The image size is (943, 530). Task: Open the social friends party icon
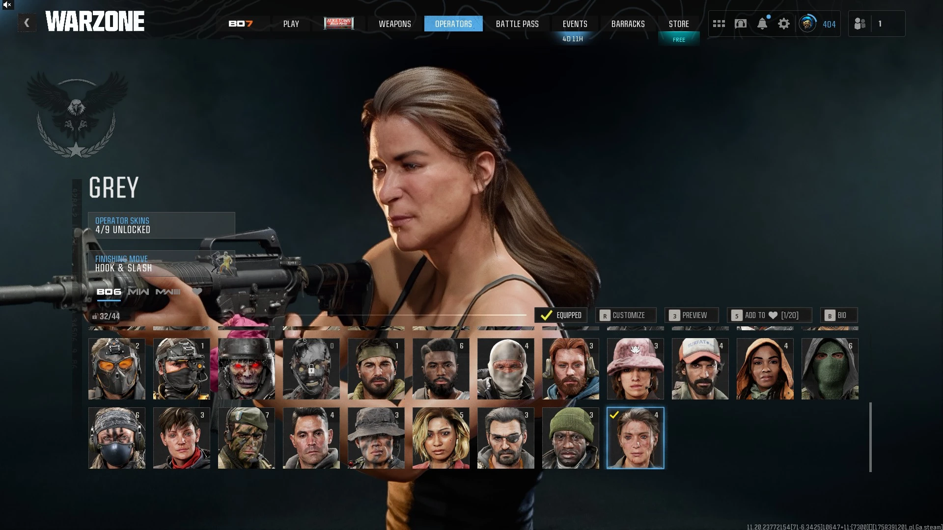click(860, 24)
